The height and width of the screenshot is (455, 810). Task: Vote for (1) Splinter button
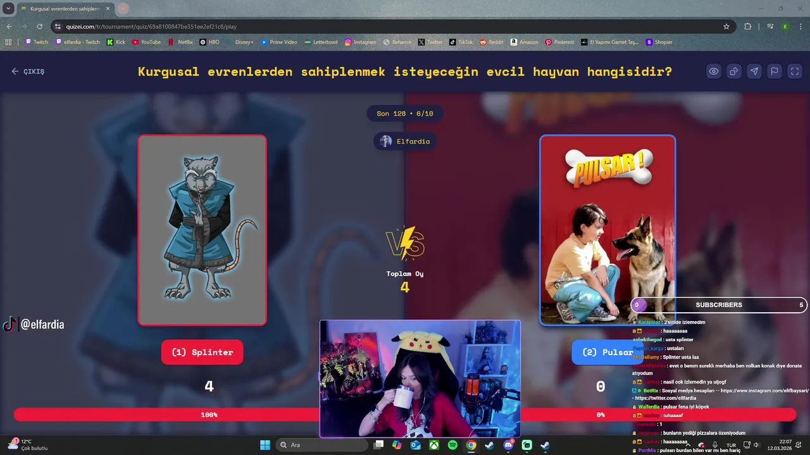pyautogui.click(x=202, y=352)
